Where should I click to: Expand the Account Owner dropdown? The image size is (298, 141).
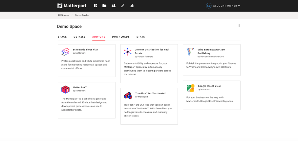tap(226, 6)
